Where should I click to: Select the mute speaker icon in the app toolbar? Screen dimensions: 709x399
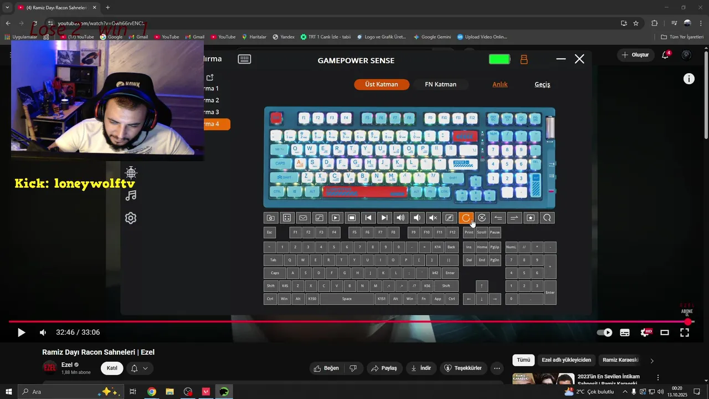point(433,218)
